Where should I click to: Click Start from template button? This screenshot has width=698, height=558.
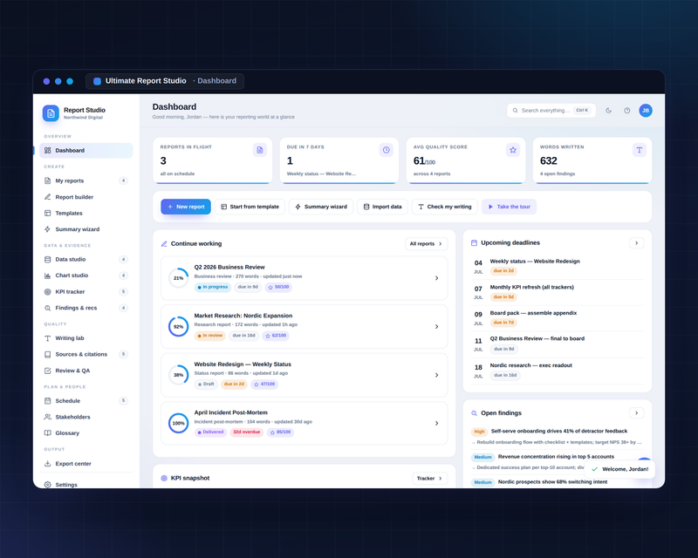250,207
